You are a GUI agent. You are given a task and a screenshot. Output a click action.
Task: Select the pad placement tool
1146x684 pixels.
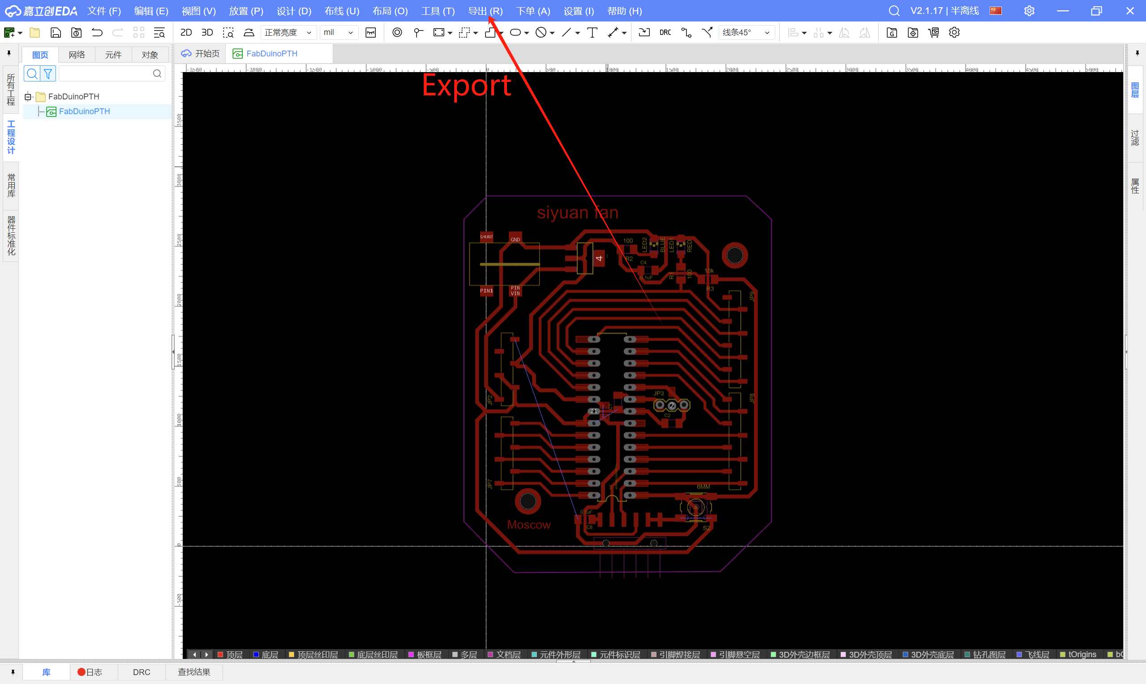pyautogui.click(x=418, y=32)
